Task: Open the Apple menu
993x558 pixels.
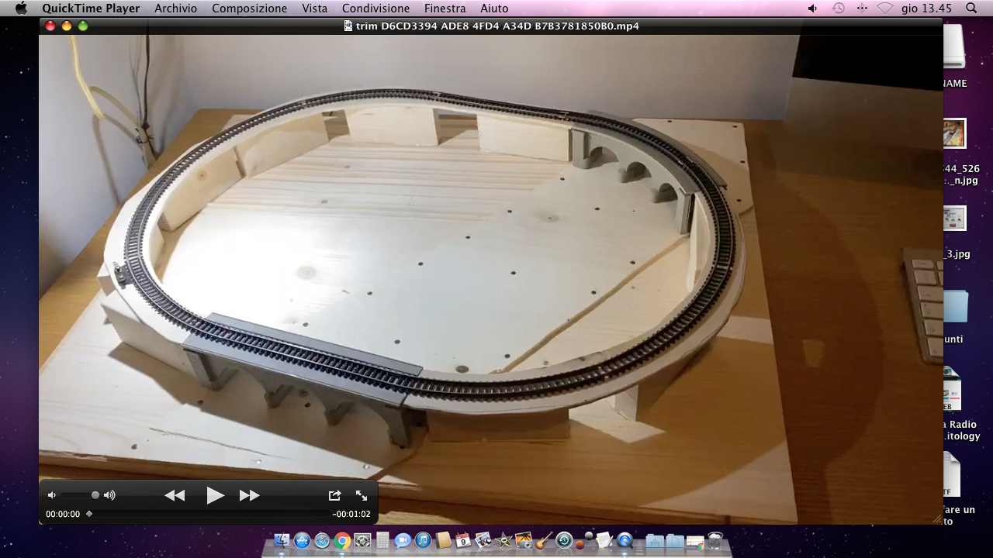Action: [x=21, y=9]
